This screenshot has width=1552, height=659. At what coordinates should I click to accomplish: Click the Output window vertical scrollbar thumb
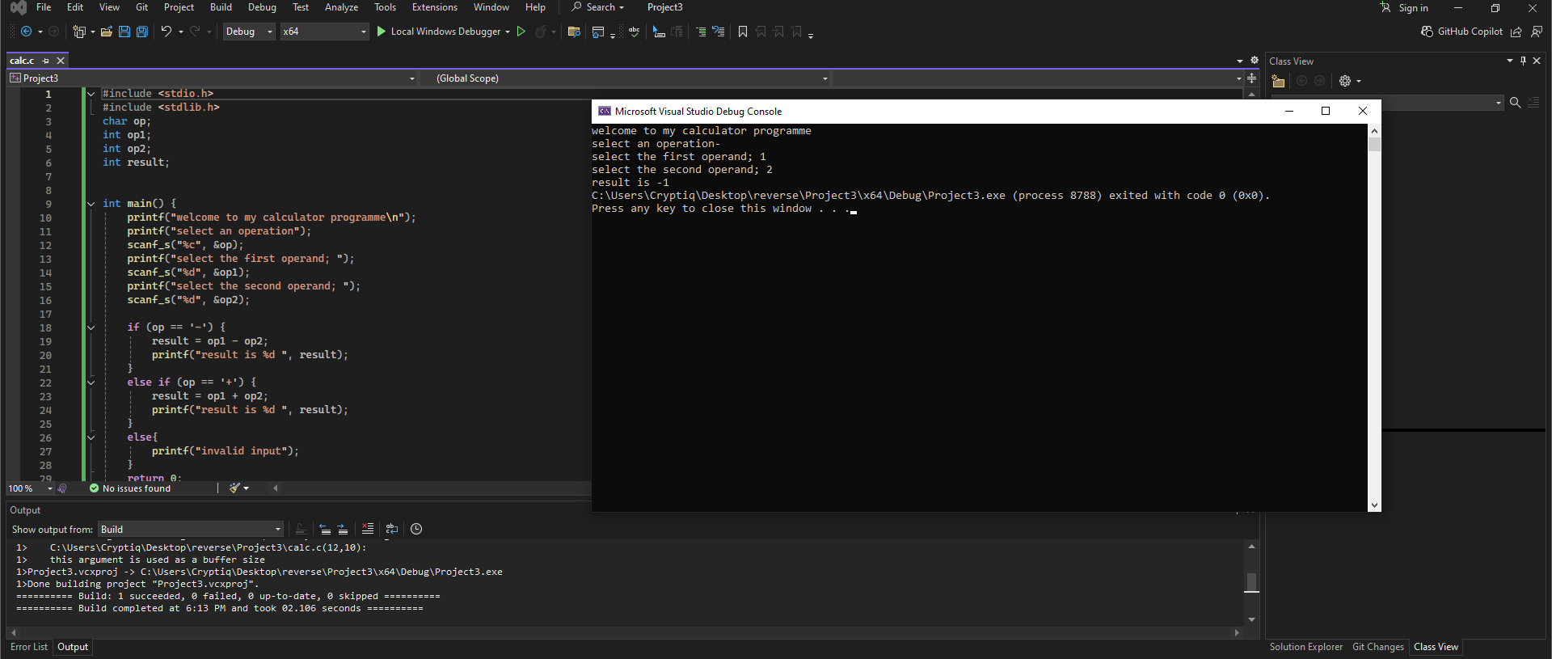click(1251, 582)
